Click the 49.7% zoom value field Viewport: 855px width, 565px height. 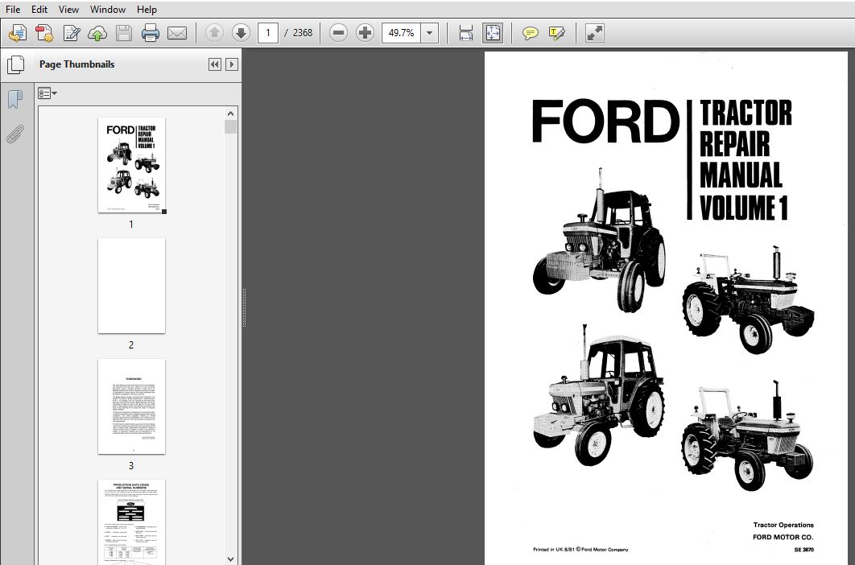pyautogui.click(x=401, y=33)
